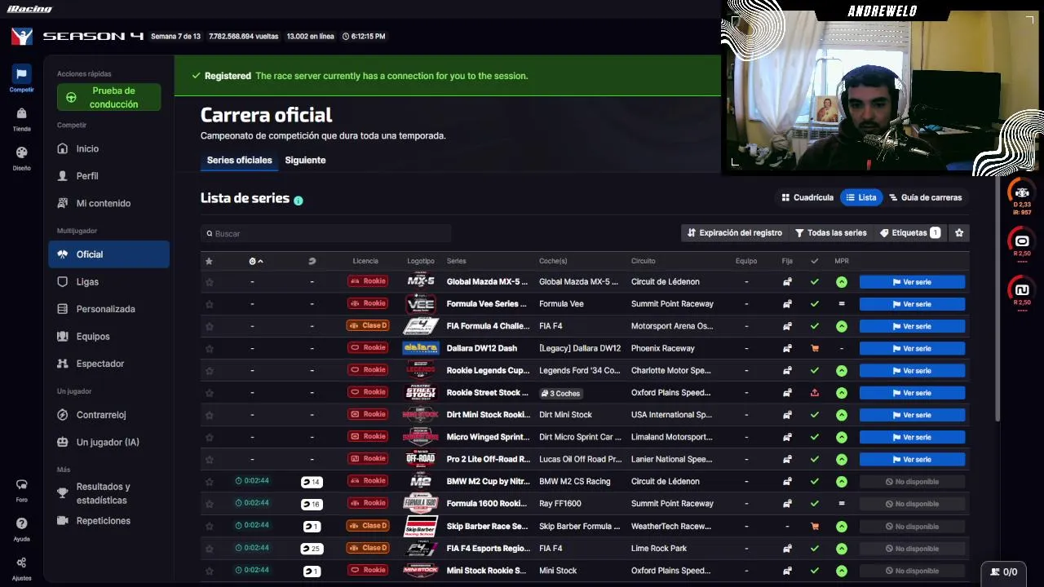Open Ligas in the sidebar
The image size is (1044, 587).
(108, 282)
